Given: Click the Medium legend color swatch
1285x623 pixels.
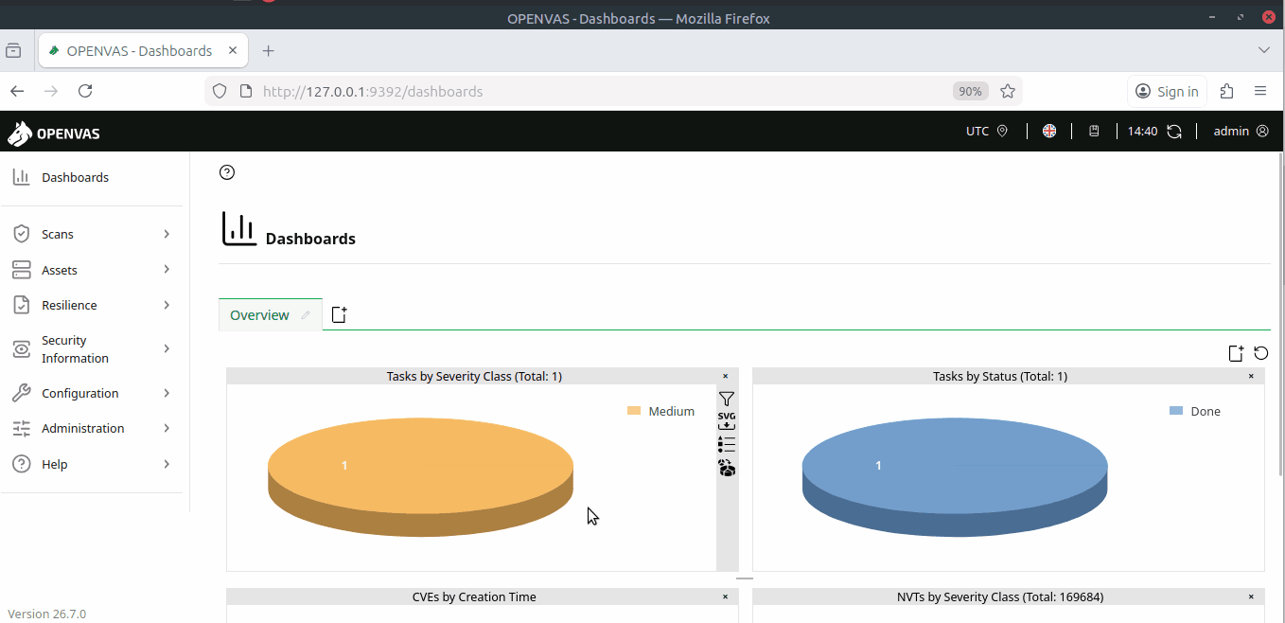Looking at the screenshot, I should tap(634, 411).
